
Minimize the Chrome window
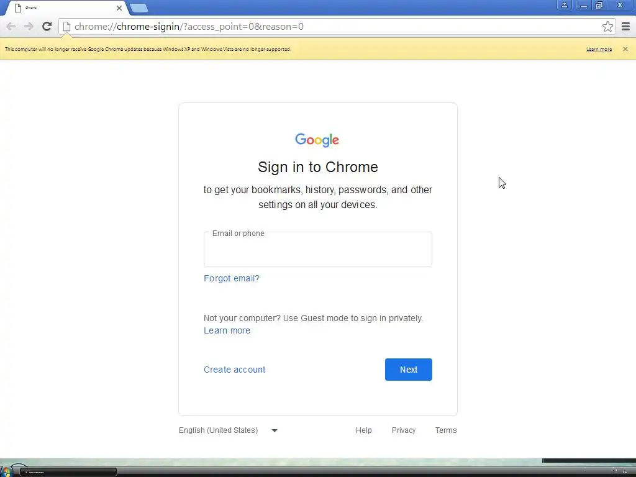click(584, 5)
